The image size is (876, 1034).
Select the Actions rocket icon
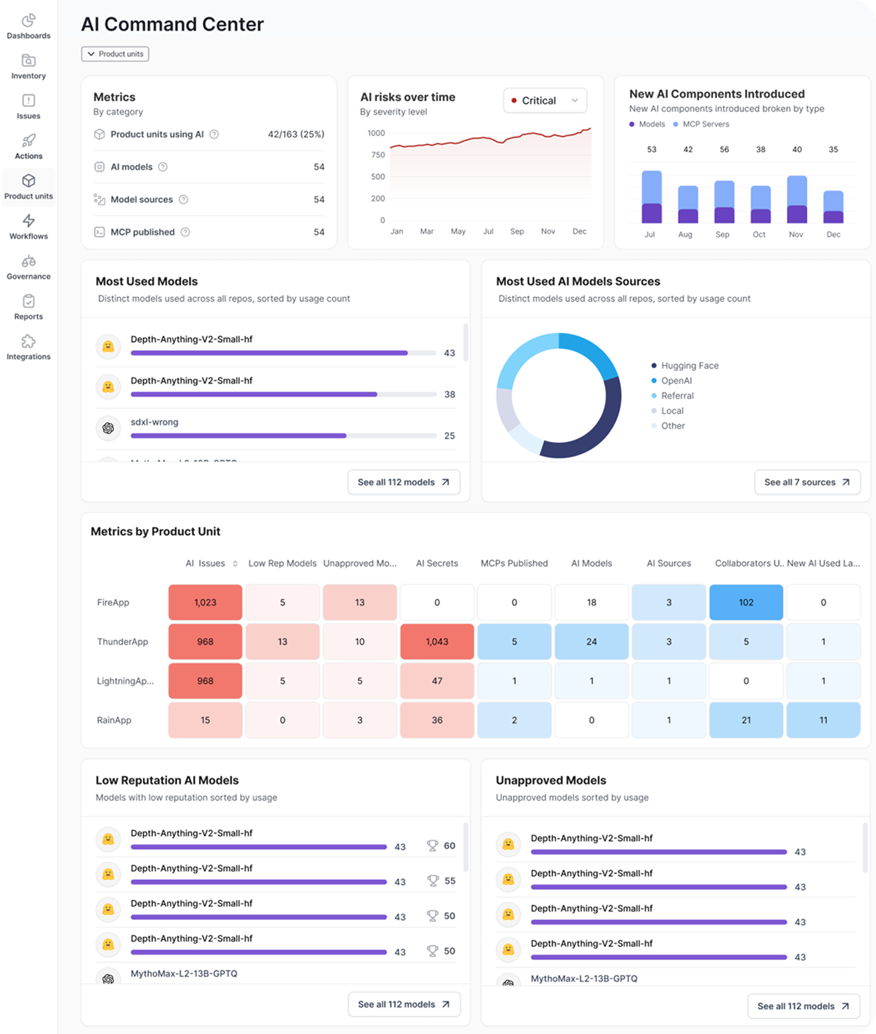28,141
